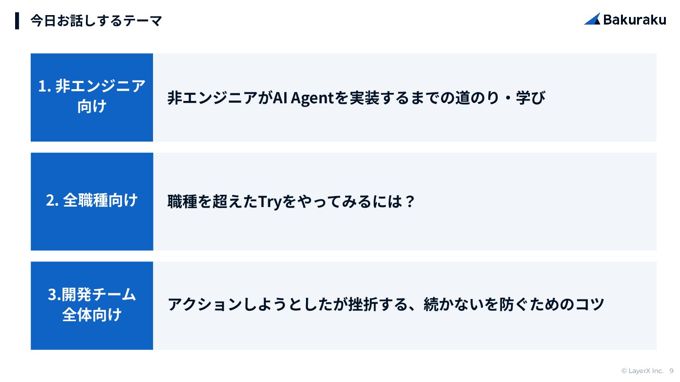680x382 pixels.
Task: Click the text 職種を超えたTryをやってみるには？
Action: click(291, 202)
